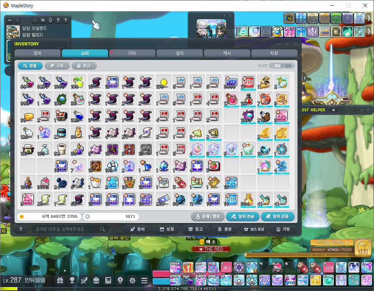Click the coffee cup item with count 92
This screenshot has height=291, width=374.
pyautogui.click(x=62, y=150)
